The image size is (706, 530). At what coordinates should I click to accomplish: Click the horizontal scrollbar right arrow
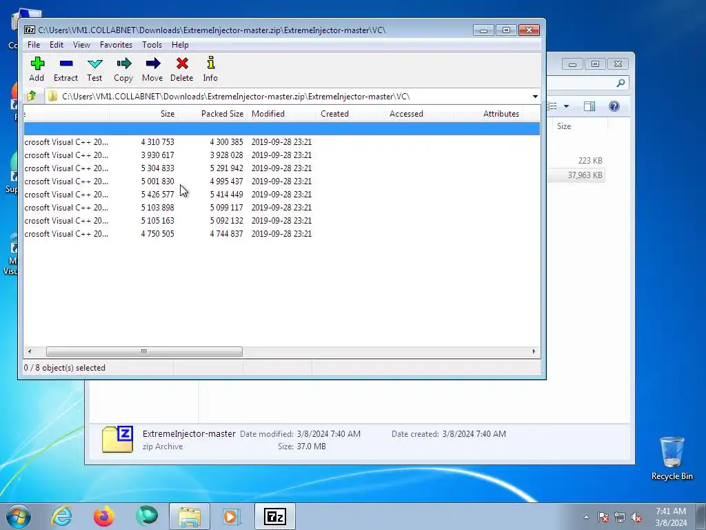pos(534,351)
